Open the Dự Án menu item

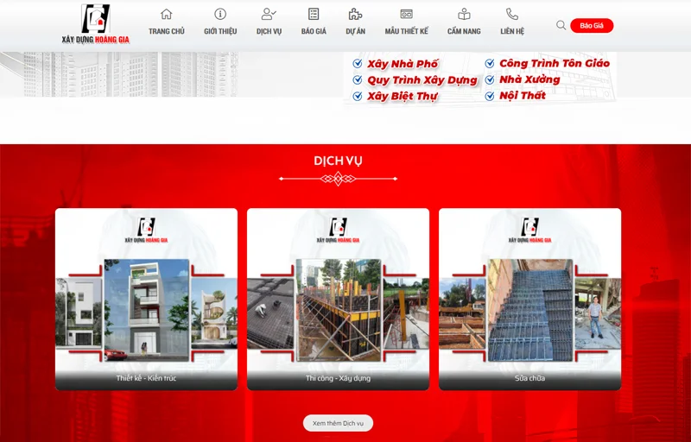(x=356, y=31)
